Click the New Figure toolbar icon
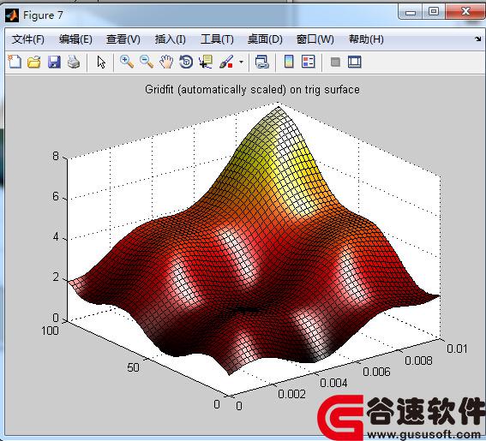Screen dimensions: 486x441 coord(15,62)
